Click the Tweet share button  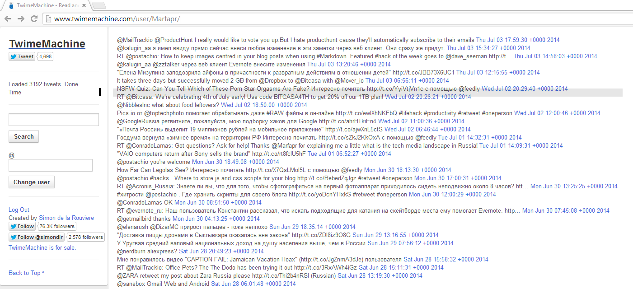coord(22,56)
